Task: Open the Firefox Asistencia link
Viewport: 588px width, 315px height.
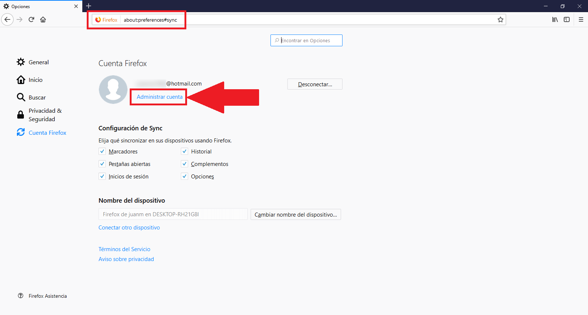Action: pos(48,296)
